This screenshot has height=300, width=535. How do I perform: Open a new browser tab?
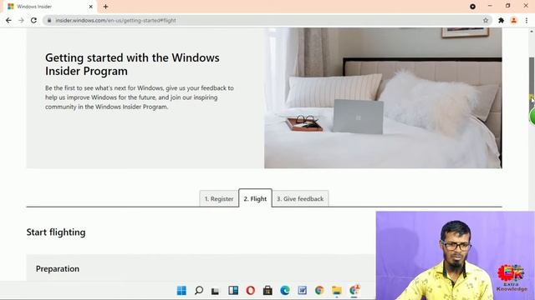(x=105, y=7)
